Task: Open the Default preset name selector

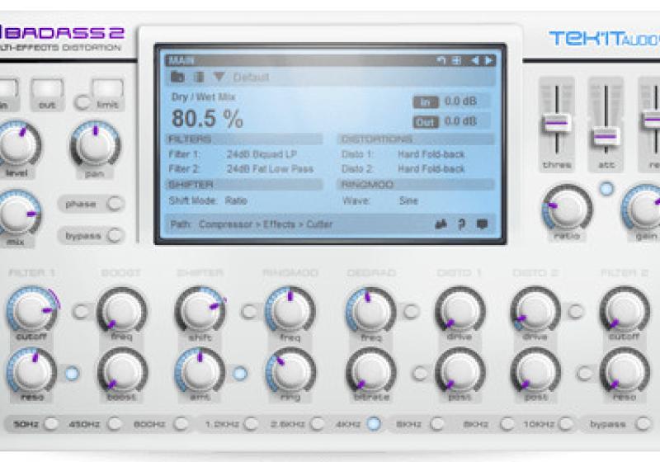Action: click(251, 78)
